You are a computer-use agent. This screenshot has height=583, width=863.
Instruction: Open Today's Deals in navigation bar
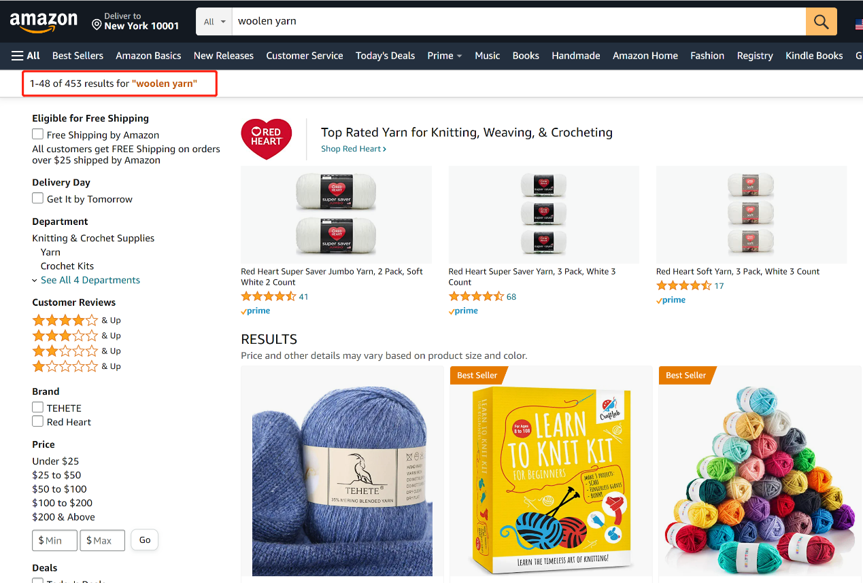[385, 56]
